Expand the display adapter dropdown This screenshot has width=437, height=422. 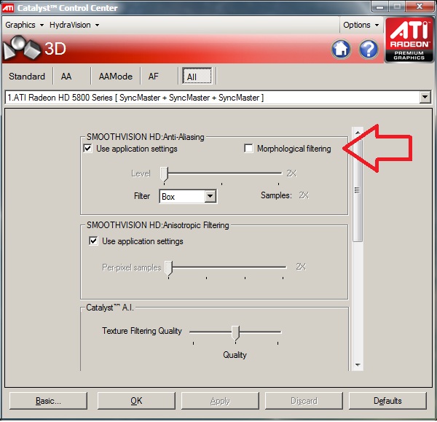425,98
